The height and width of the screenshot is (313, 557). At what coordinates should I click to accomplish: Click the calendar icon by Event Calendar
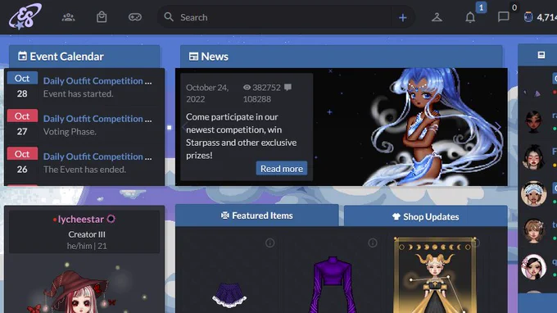[x=22, y=57]
